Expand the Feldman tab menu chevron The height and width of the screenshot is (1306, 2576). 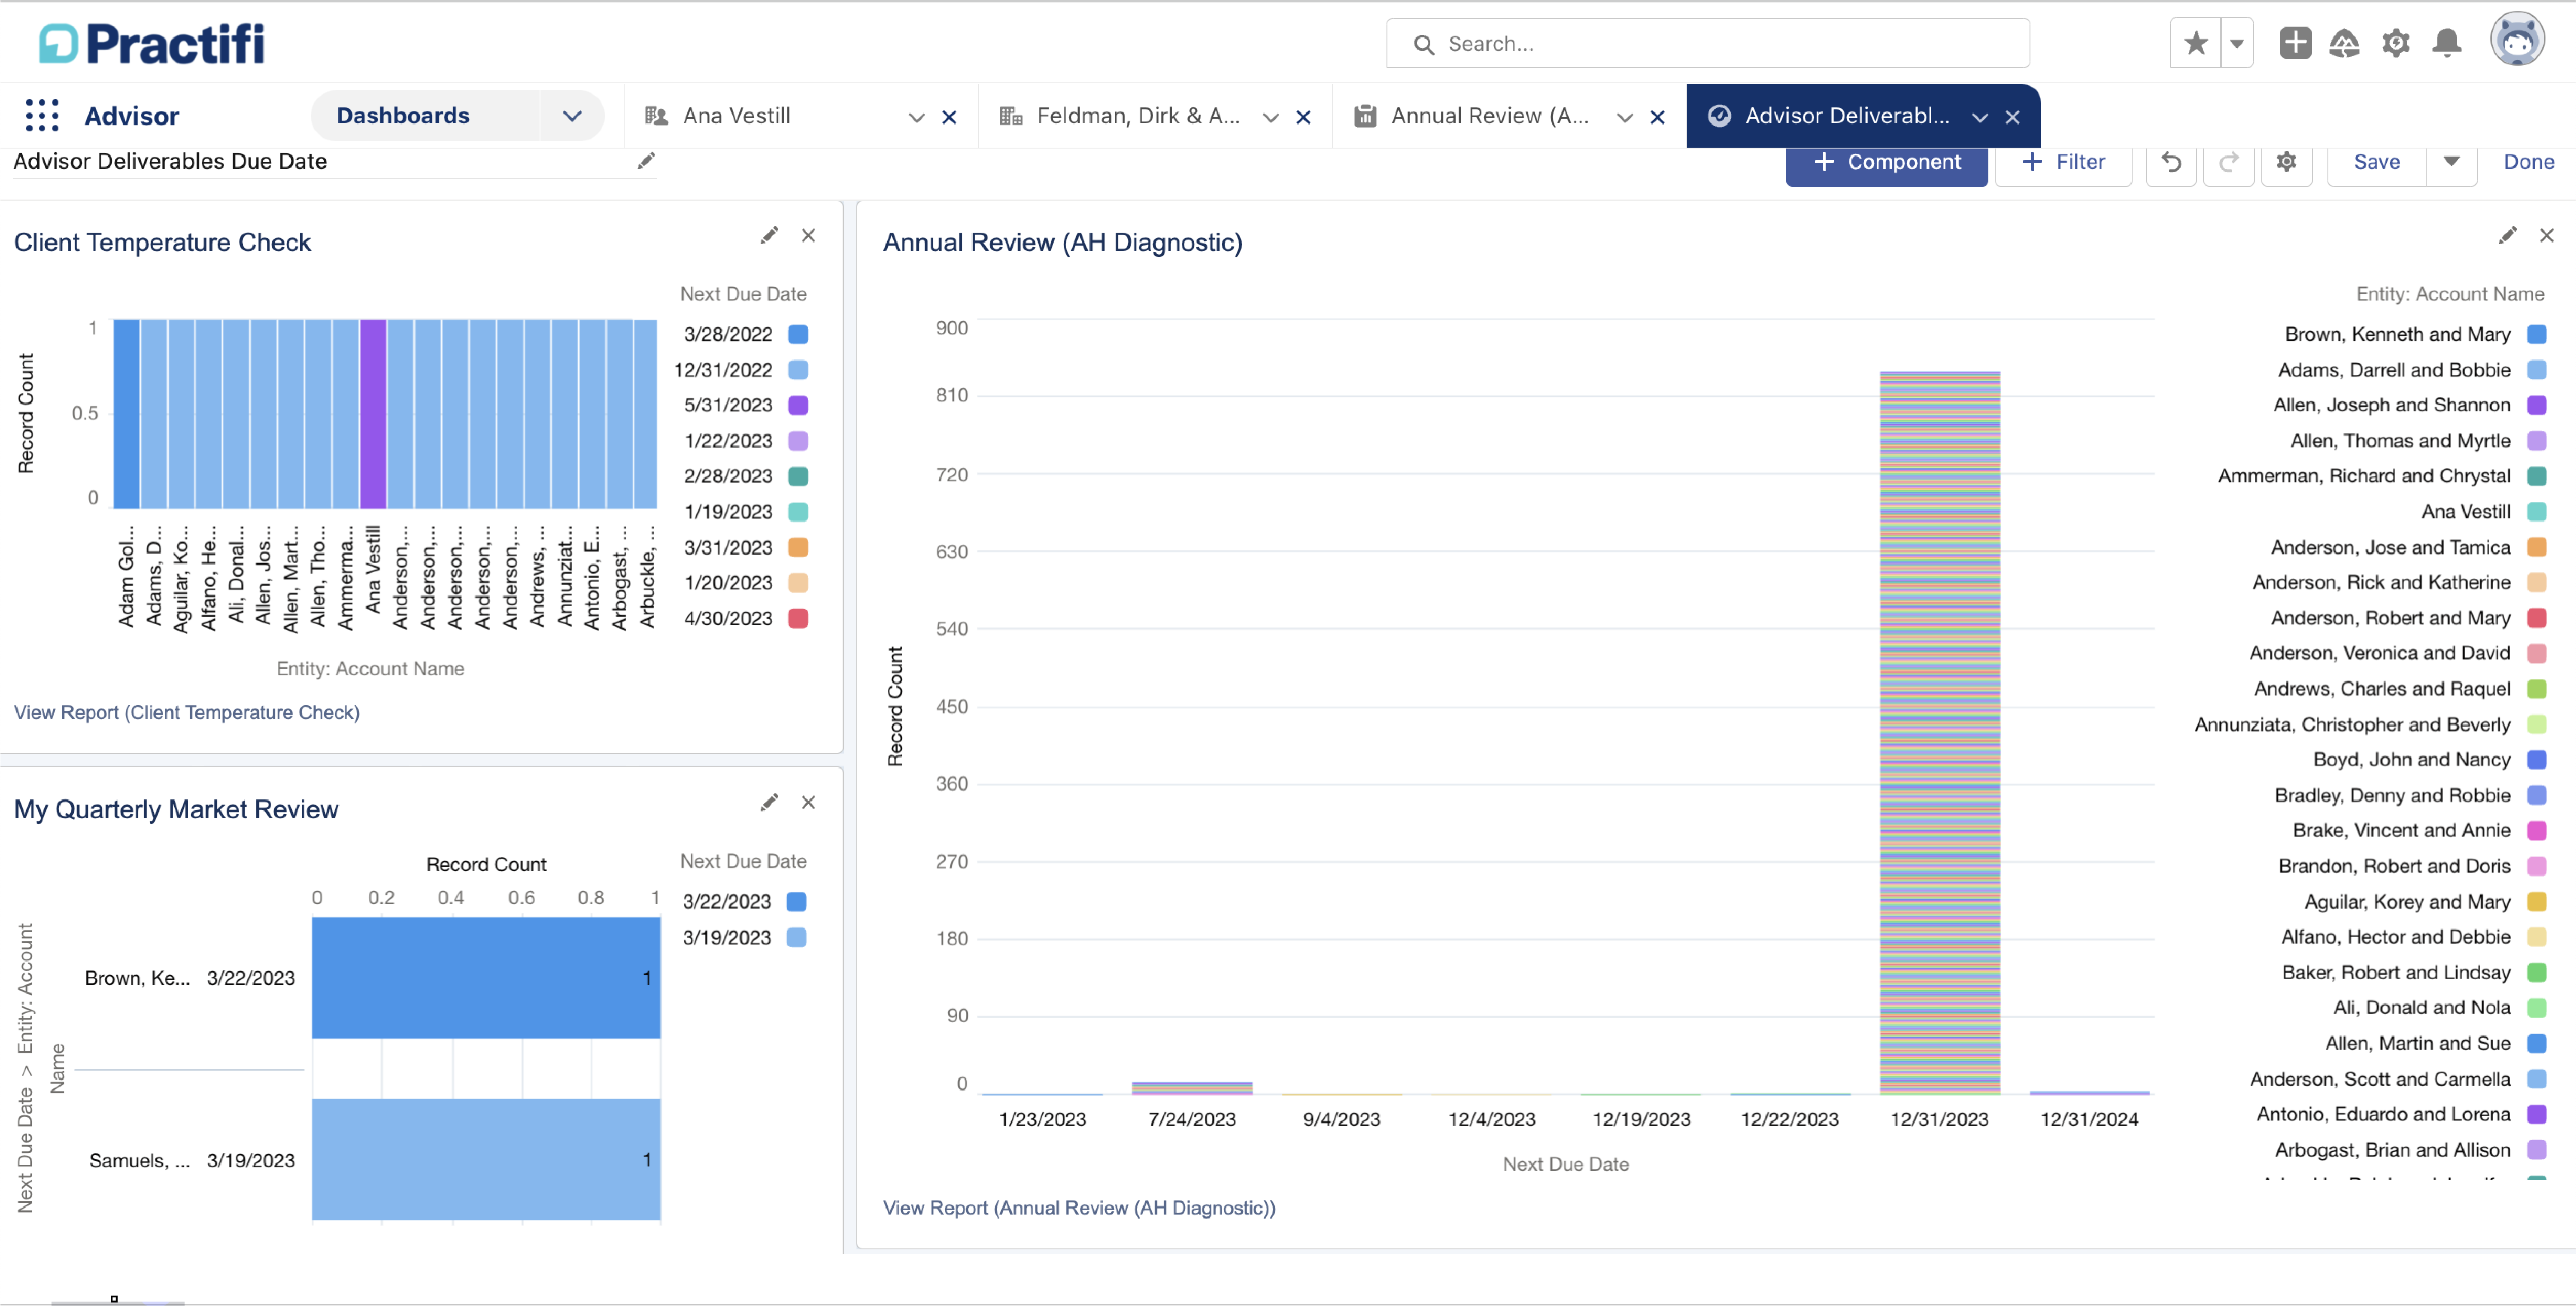coord(1270,117)
